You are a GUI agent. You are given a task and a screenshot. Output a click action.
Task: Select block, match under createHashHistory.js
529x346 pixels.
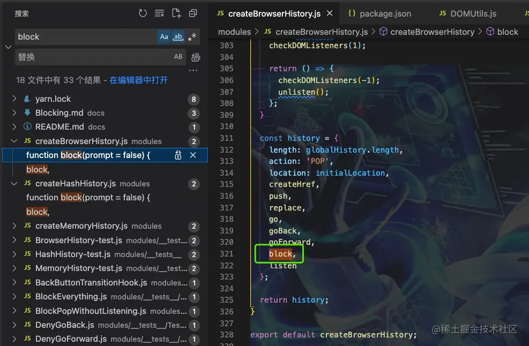[38, 212]
